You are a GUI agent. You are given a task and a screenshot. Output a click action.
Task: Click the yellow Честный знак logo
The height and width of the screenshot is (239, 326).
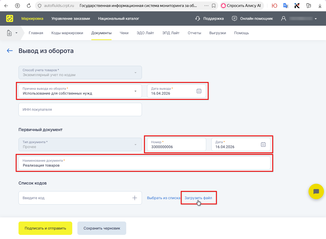[x=10, y=19]
